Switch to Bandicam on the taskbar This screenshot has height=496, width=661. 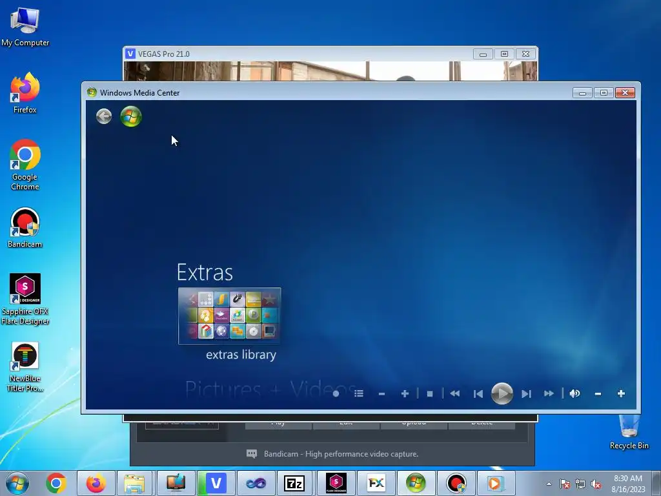point(456,483)
